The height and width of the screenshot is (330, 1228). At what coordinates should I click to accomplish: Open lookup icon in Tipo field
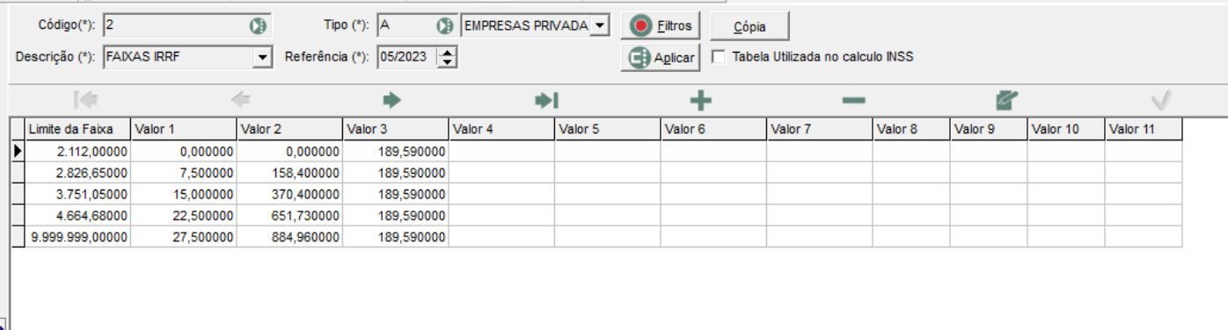point(446,26)
